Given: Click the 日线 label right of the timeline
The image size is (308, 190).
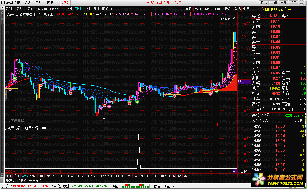Looking at the screenshot, I should click(x=244, y=172).
